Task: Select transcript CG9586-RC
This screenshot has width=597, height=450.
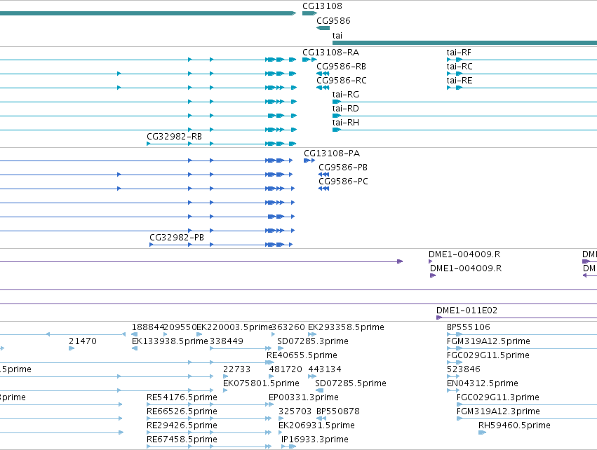Action: click(342, 81)
